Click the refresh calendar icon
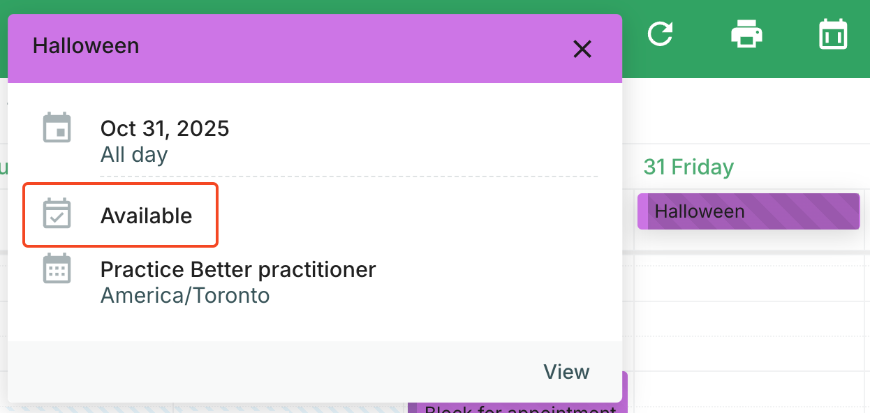The width and height of the screenshot is (870, 413). pos(660,33)
